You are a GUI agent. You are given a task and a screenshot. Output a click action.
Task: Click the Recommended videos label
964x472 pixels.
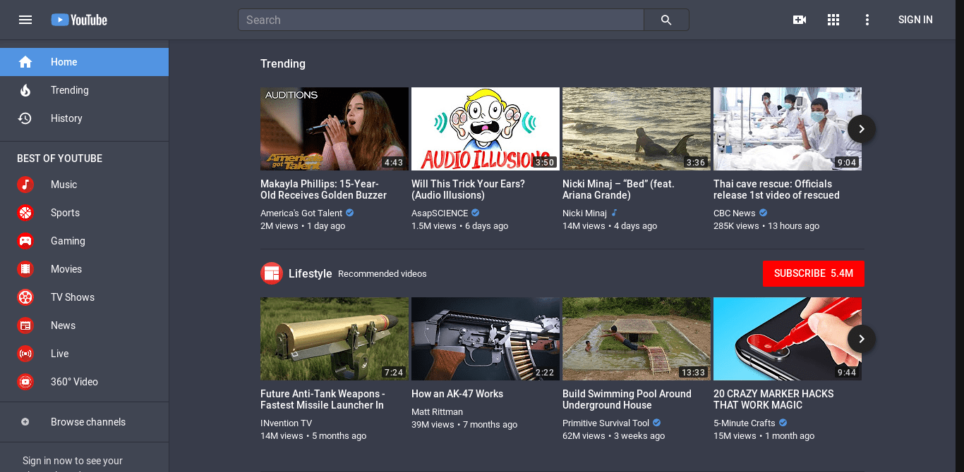tap(382, 274)
